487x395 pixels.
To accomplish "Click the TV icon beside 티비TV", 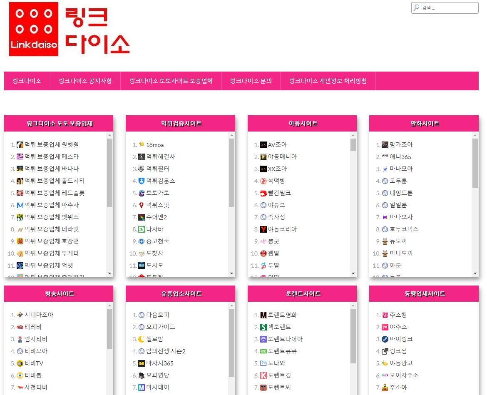I will (x=20, y=363).
